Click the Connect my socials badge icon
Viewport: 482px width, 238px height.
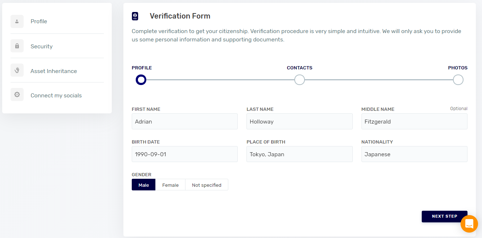click(x=17, y=95)
